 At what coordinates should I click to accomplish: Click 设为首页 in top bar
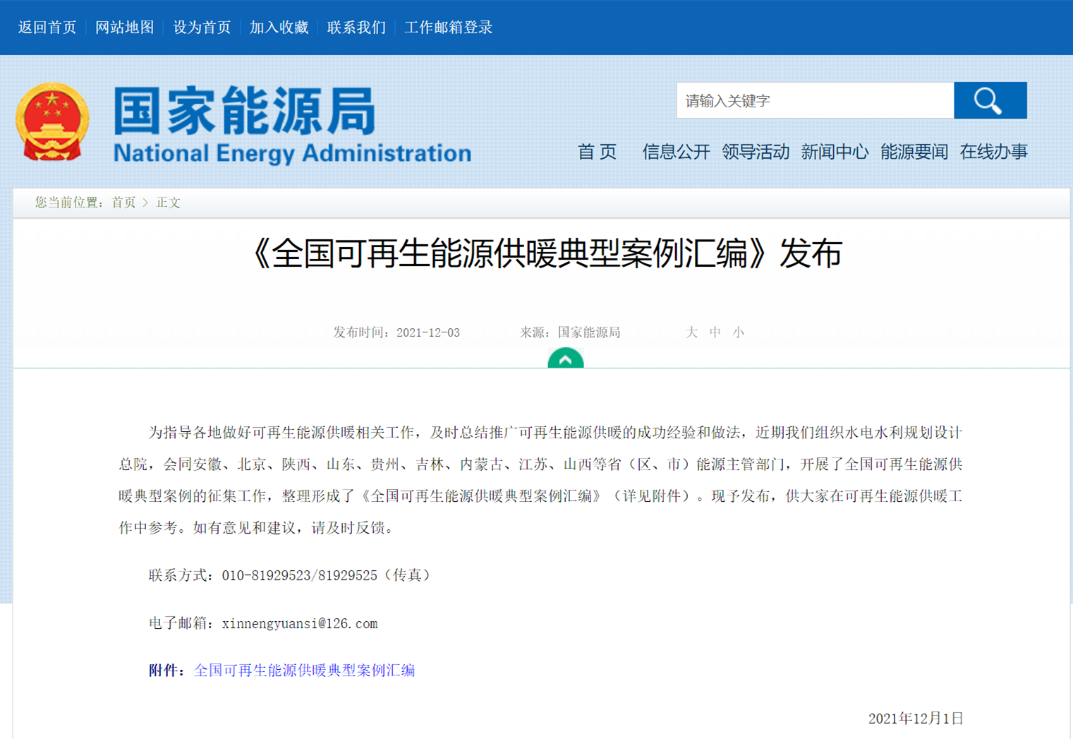point(202,28)
